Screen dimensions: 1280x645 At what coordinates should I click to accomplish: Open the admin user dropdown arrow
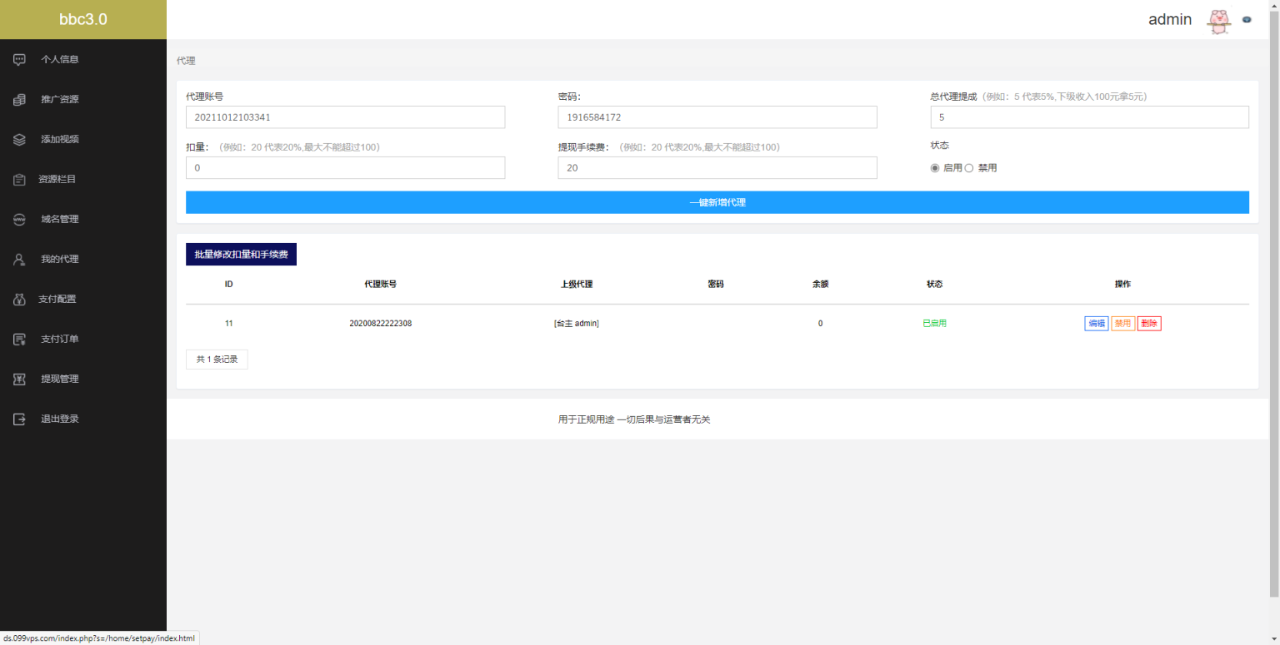[1247, 20]
